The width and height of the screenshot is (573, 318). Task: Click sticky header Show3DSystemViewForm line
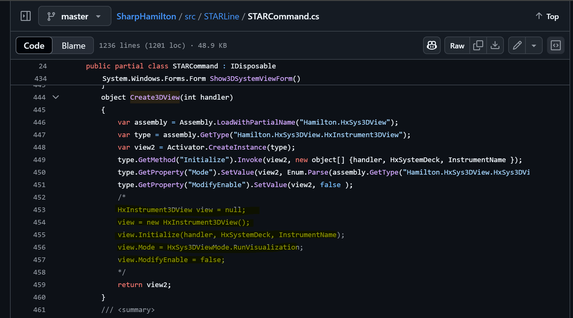click(201, 78)
